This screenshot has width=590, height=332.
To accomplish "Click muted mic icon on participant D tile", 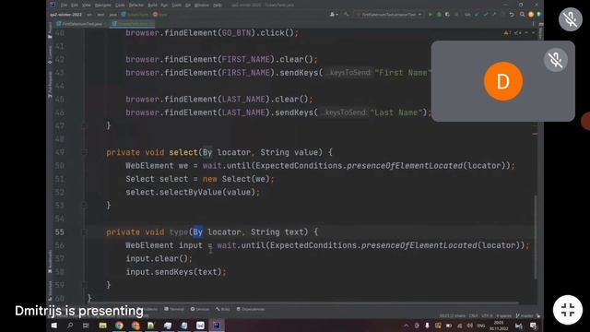I will coord(555,60).
